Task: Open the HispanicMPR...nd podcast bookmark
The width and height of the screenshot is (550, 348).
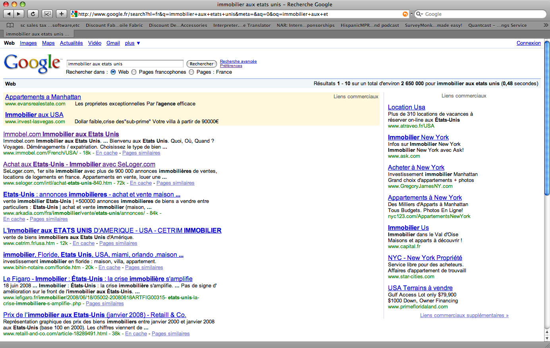Action: pos(370,25)
